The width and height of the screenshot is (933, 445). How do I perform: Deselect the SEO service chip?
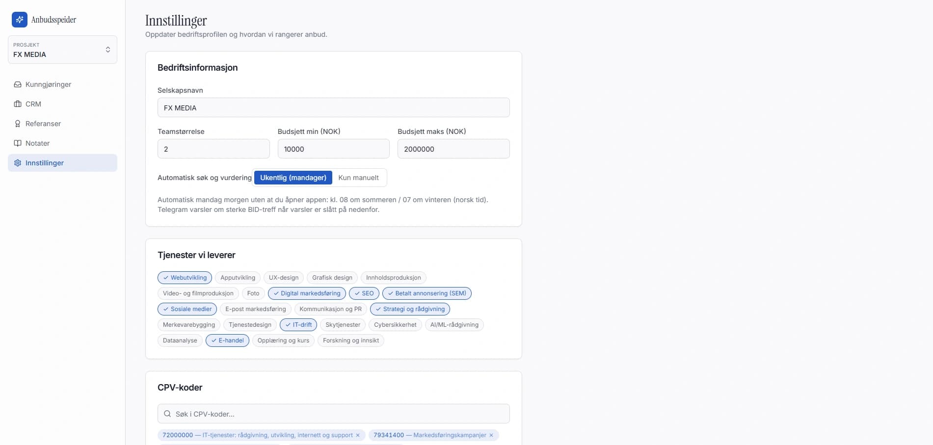click(364, 293)
